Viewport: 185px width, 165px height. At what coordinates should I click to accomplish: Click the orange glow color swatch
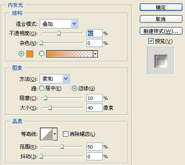pyautogui.click(x=30, y=54)
